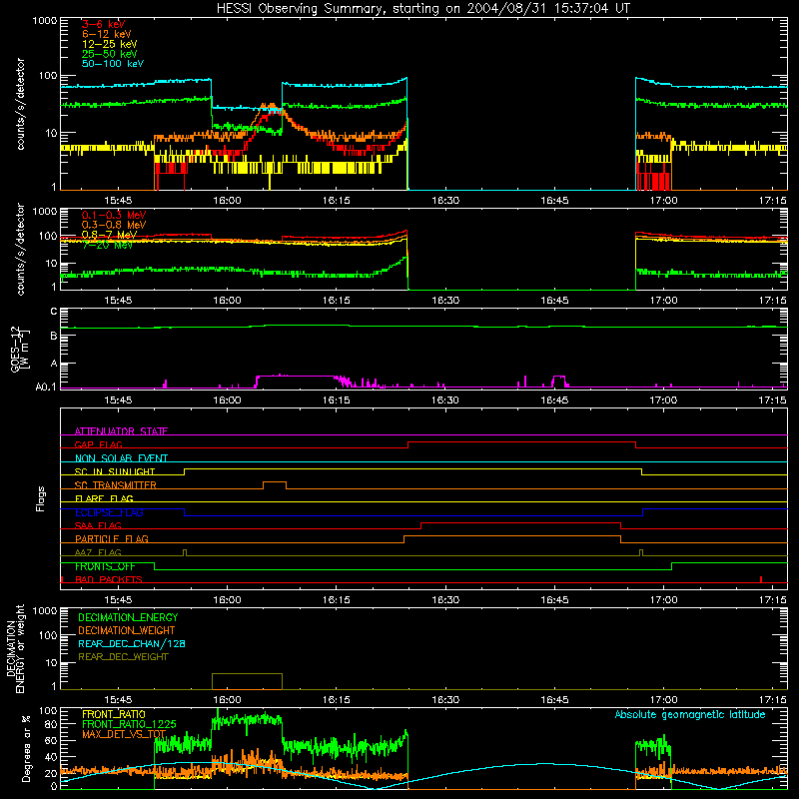Select the 50-100 keV legend label
The image size is (799, 799).
coord(113,64)
